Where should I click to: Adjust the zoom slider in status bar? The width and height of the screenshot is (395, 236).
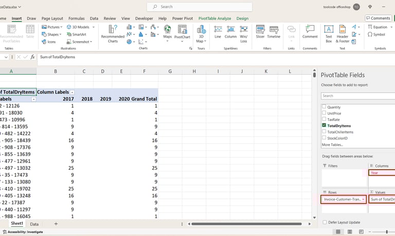coord(387,232)
